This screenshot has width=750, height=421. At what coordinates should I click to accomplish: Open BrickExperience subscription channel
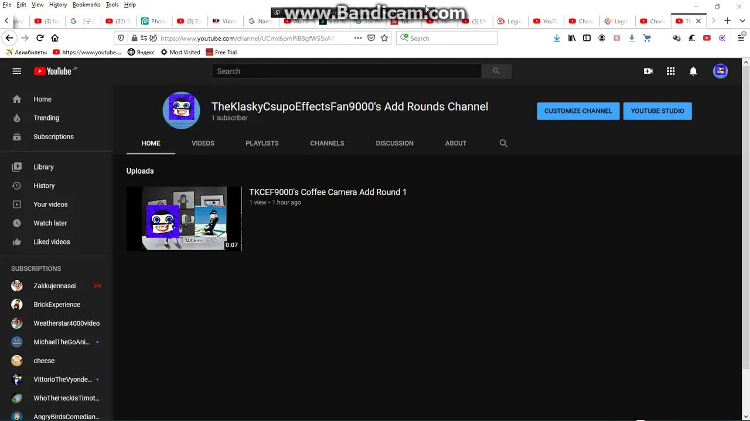tap(56, 305)
